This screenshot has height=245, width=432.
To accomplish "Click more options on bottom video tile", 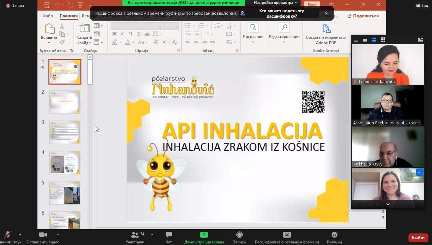I will click(x=419, y=172).
